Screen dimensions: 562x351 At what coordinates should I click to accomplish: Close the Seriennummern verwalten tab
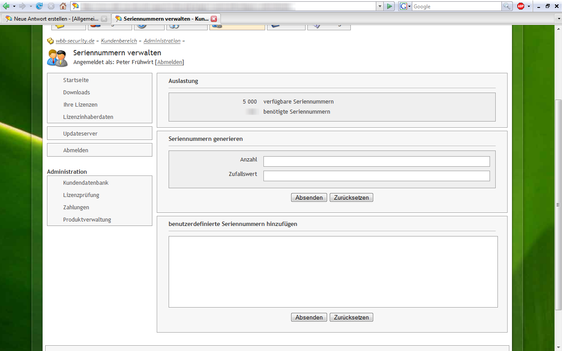tap(214, 19)
